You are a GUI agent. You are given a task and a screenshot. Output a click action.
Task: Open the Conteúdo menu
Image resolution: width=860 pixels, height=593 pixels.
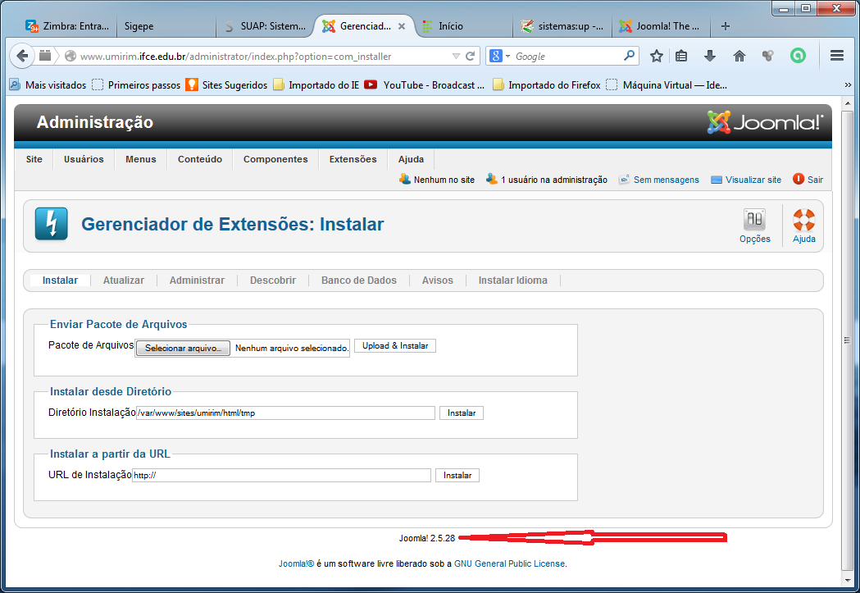[x=200, y=159]
